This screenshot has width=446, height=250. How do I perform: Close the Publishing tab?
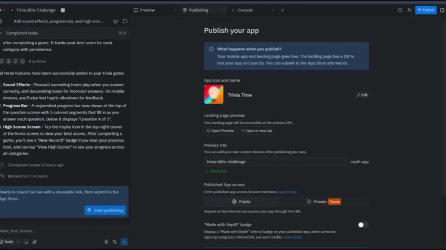224,10
